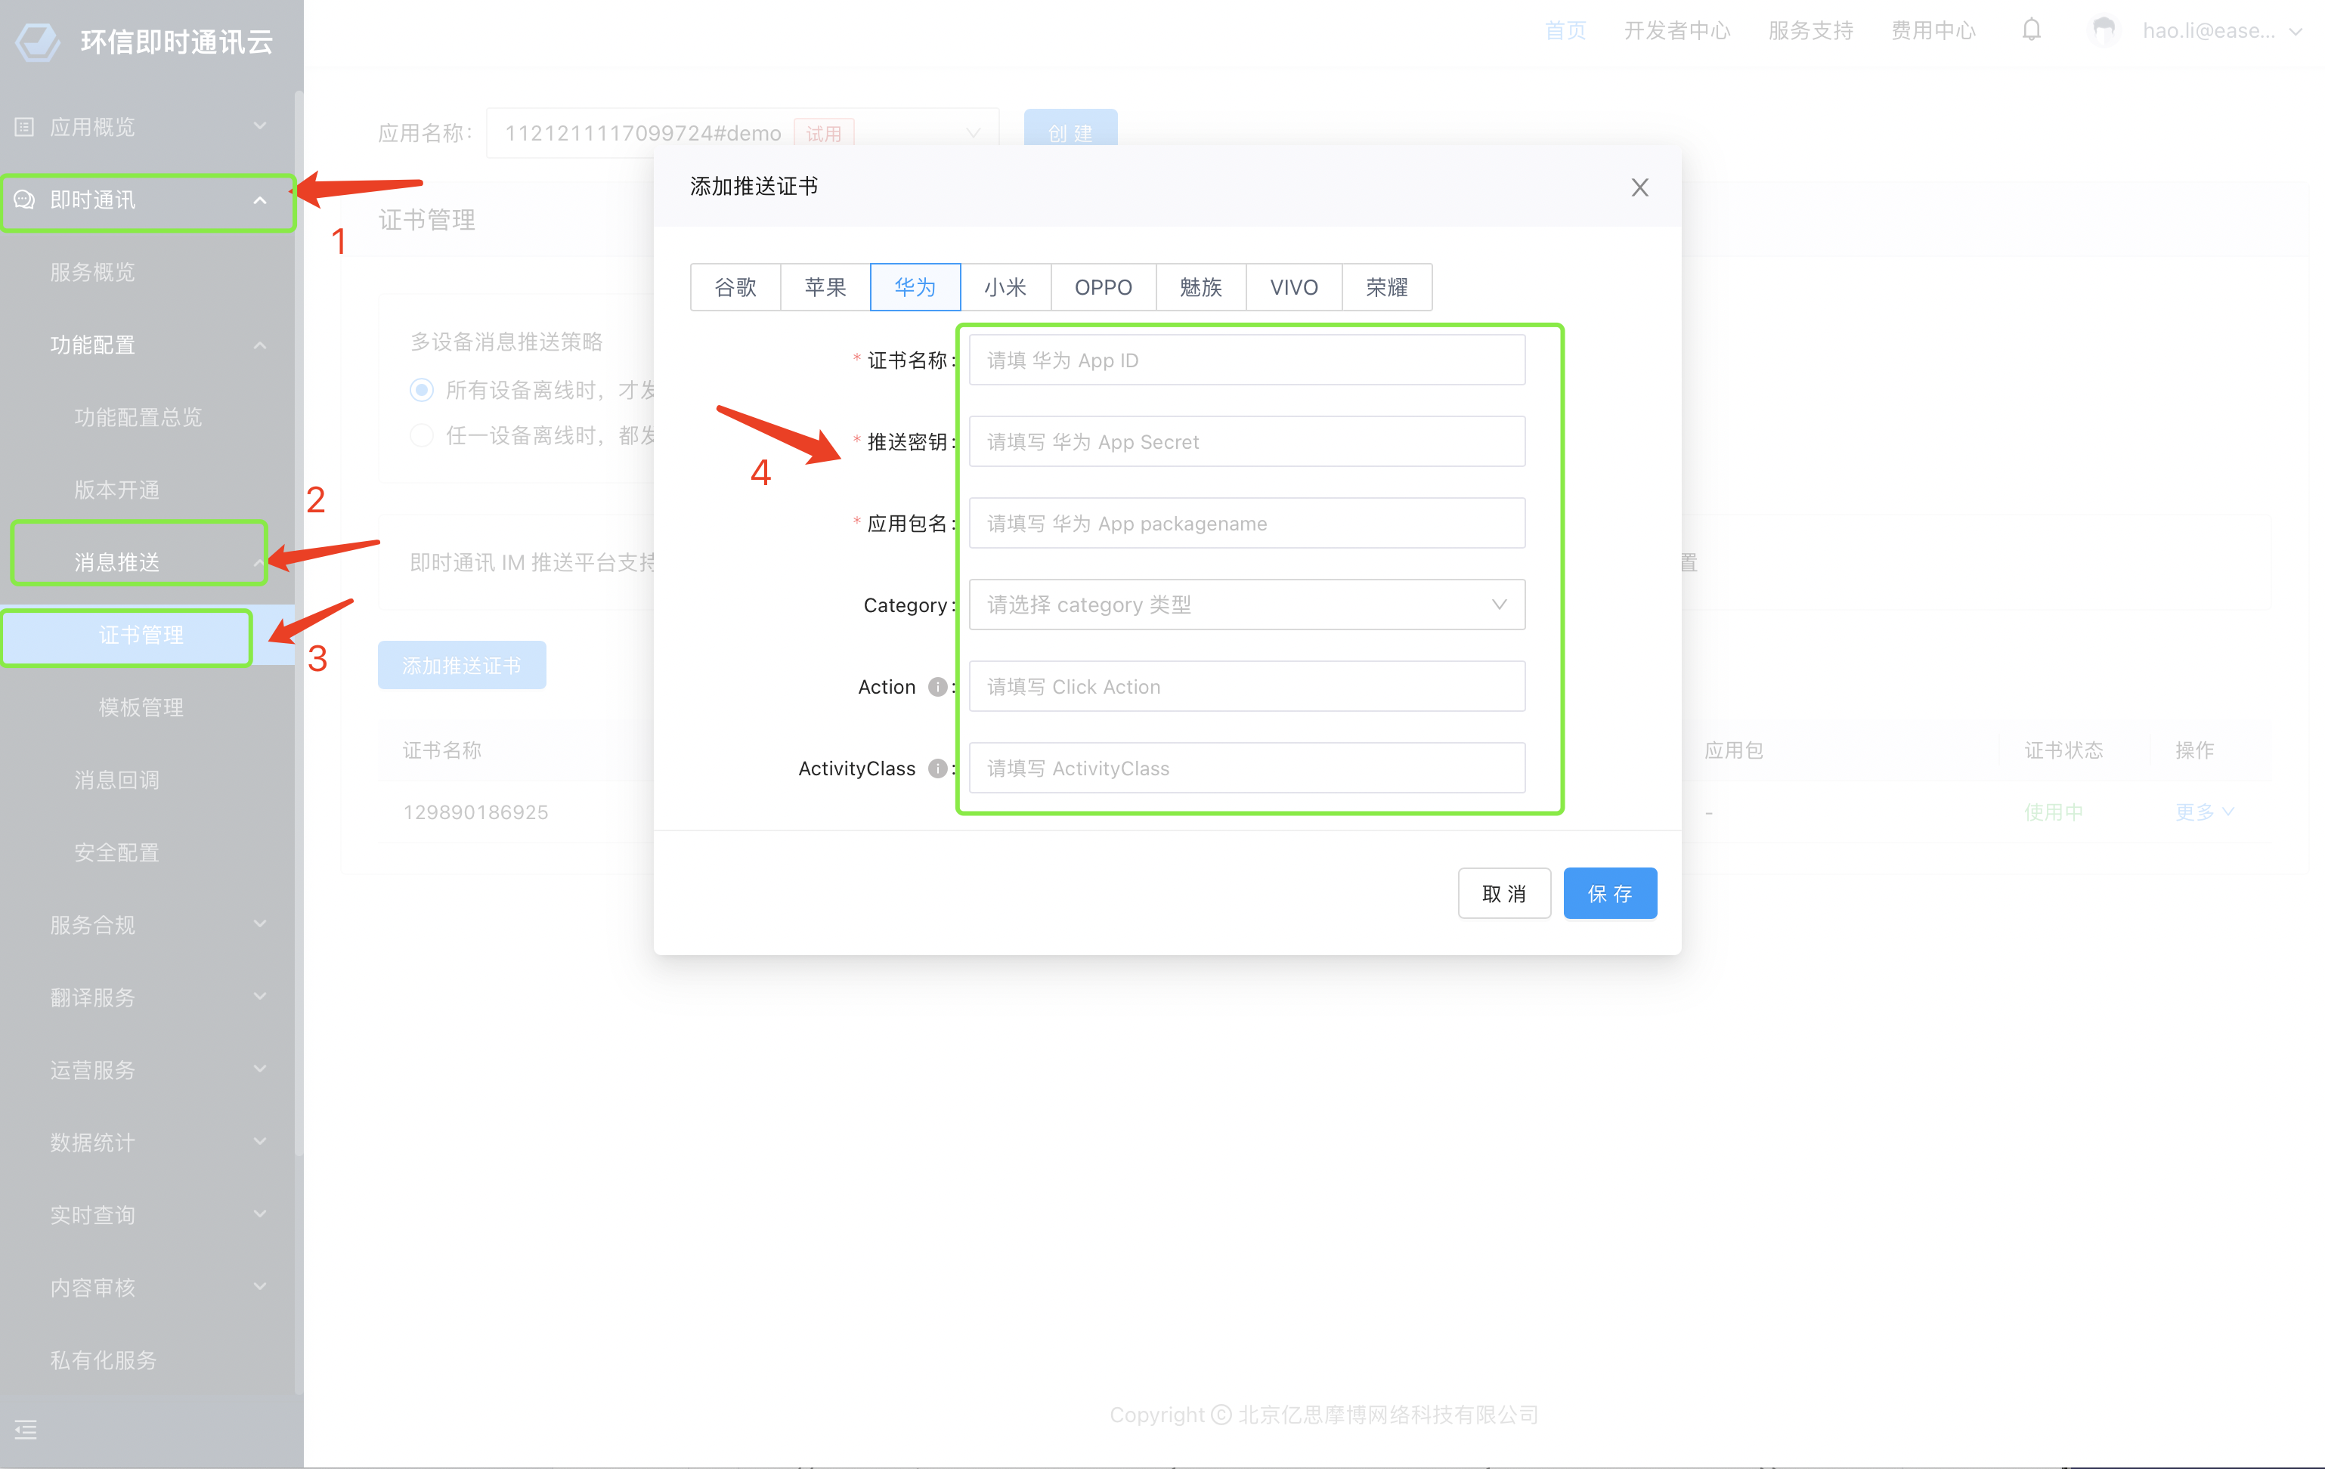Go to 首页 in top navigation
Screen dimensions: 2325x1469
(1565, 31)
